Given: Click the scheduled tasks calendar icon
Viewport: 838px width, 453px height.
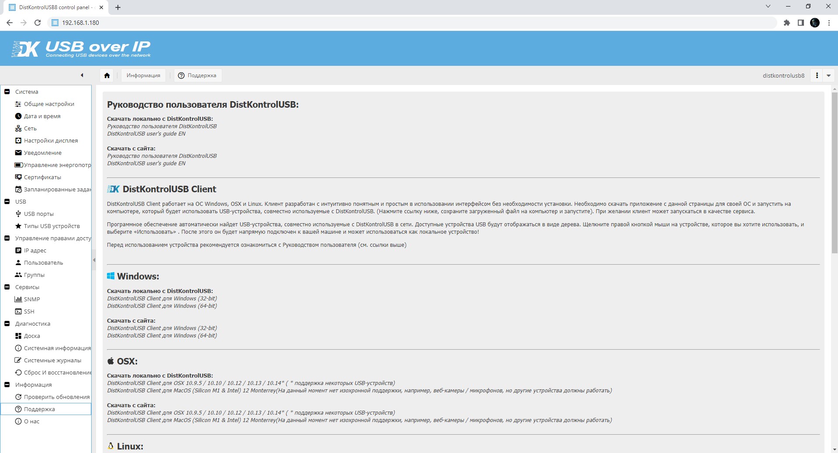Looking at the screenshot, I should click(x=18, y=189).
